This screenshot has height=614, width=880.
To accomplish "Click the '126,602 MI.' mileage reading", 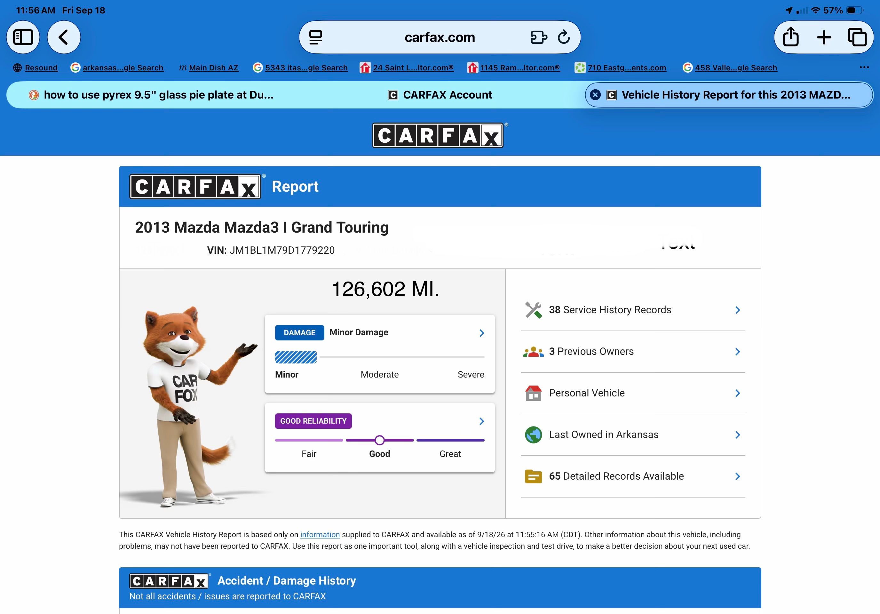I will 385,289.
